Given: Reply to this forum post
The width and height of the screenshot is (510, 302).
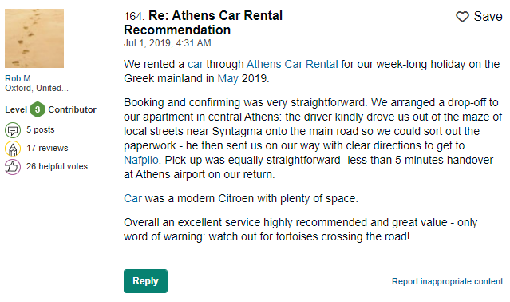Looking at the screenshot, I should coord(145,281).
